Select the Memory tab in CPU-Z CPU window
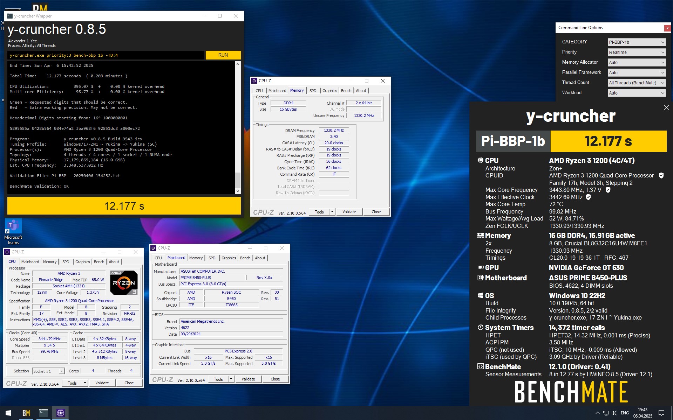The width and height of the screenshot is (673, 420). click(49, 262)
